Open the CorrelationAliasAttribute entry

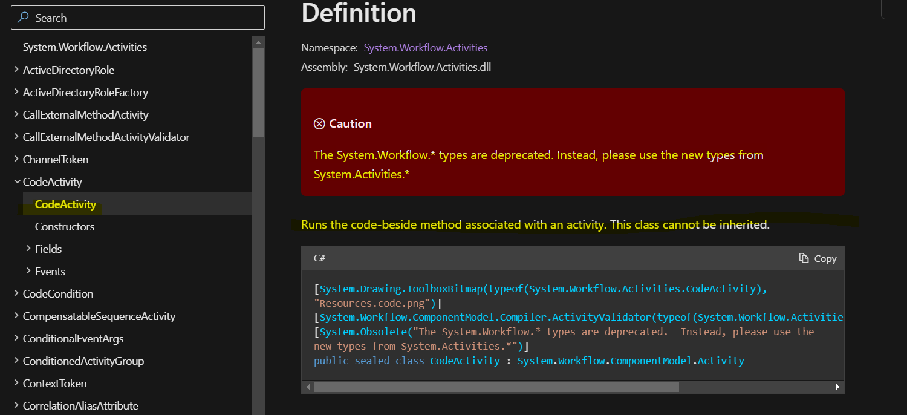80,406
